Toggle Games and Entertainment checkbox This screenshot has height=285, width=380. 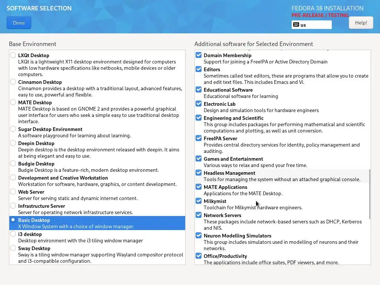(199, 158)
